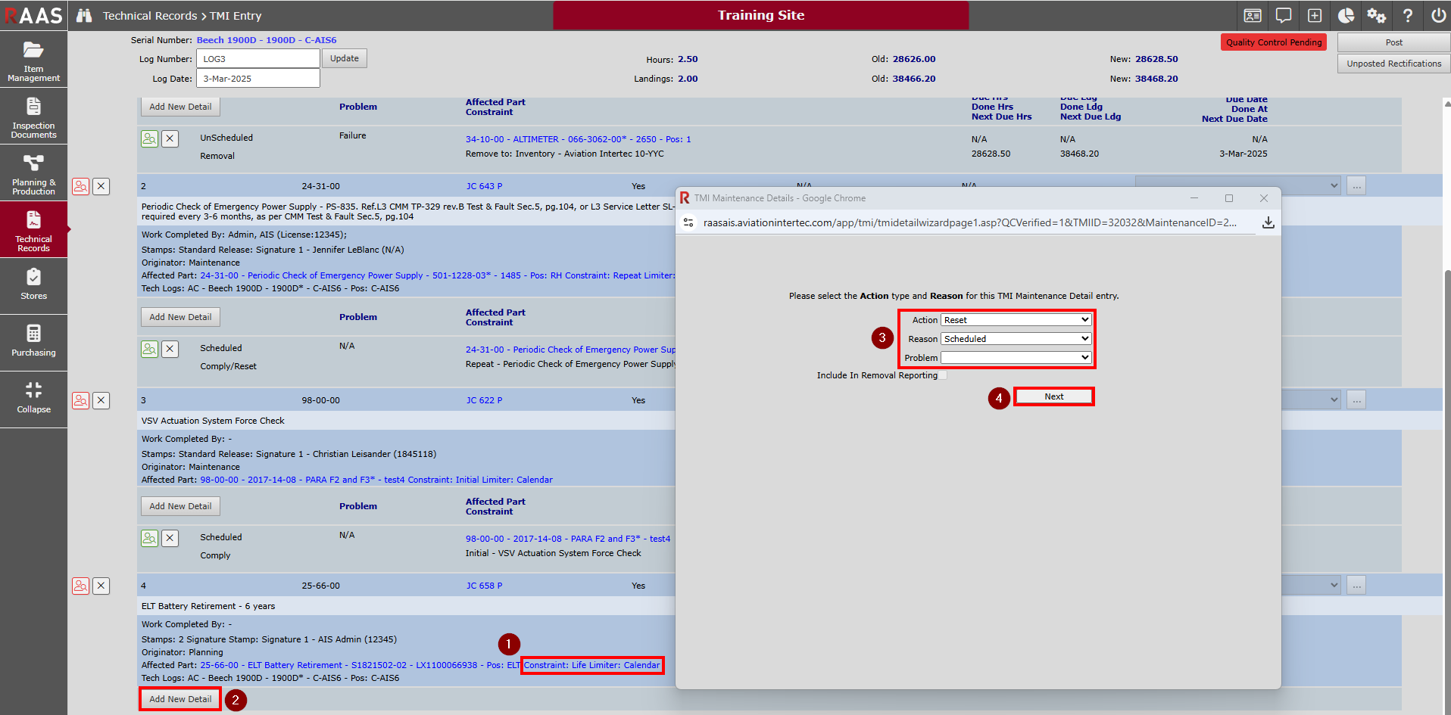This screenshot has height=715, width=1451.
Task: Open the pie chart reports icon
Action: [1346, 16]
